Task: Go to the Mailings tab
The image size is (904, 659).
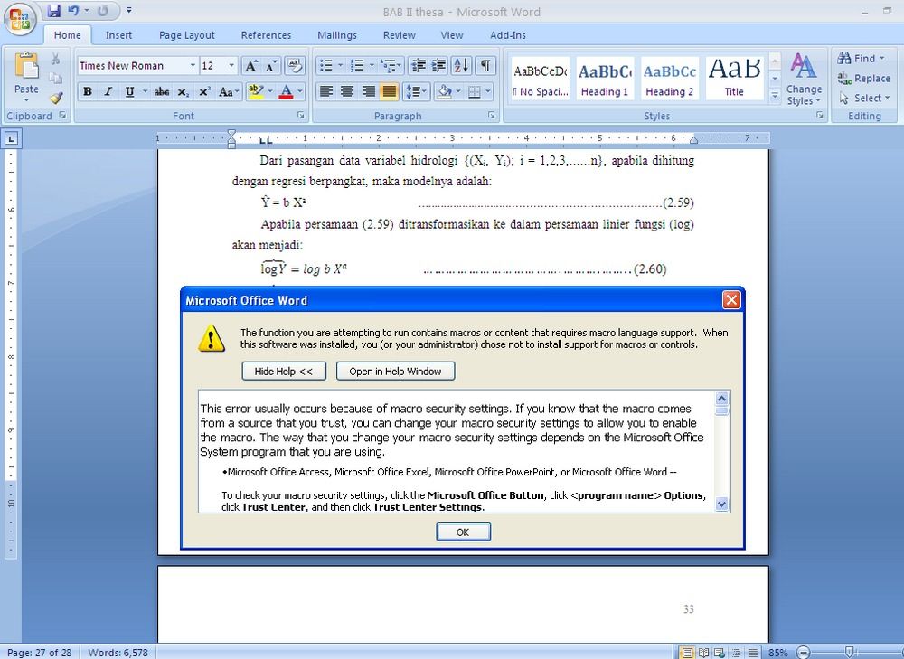Action: pyautogui.click(x=336, y=35)
